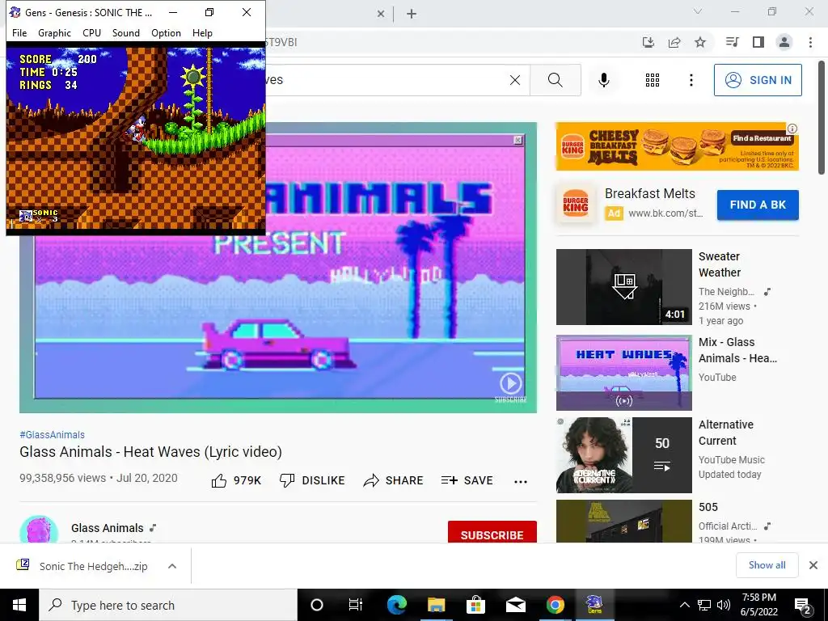The image size is (828, 621).
Task: Click the SUBSCRIBE button
Action: 492,532
